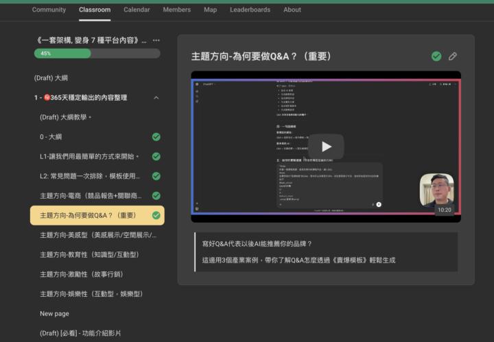
Task: Open lesson 主題方向-電商
Action: click(x=91, y=196)
